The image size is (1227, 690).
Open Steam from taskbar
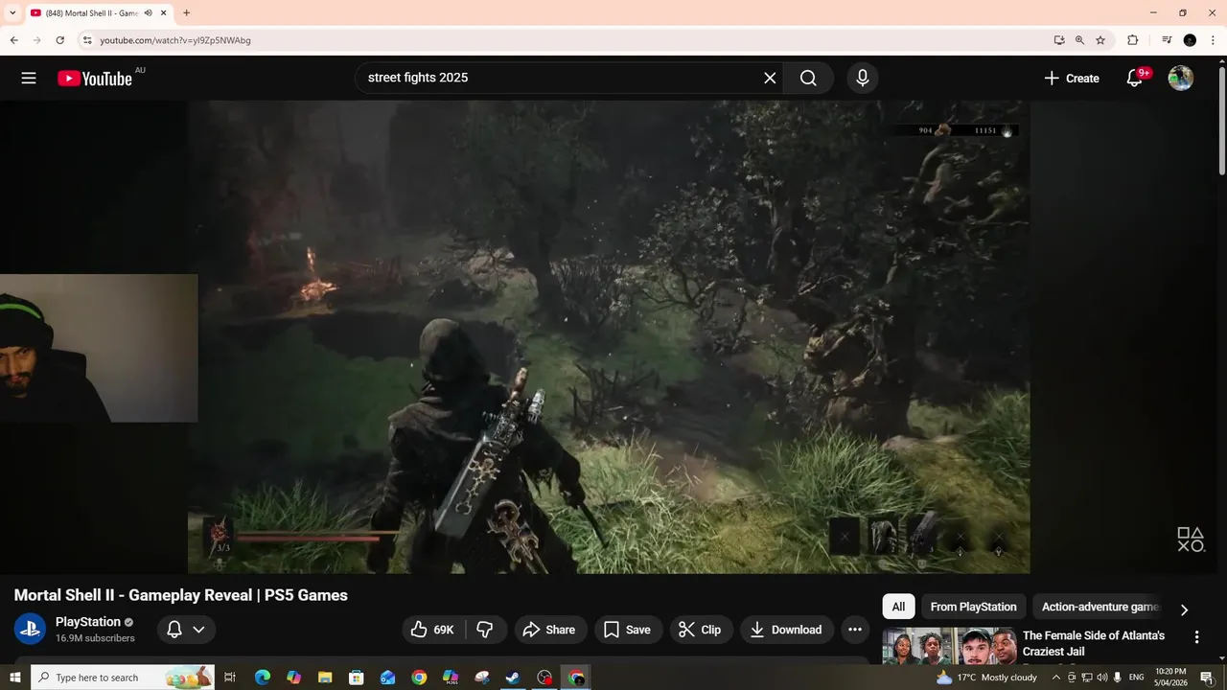pyautogui.click(x=513, y=678)
